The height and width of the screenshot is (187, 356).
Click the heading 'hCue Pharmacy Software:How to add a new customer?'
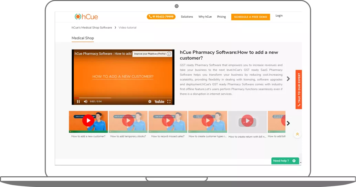(229, 55)
